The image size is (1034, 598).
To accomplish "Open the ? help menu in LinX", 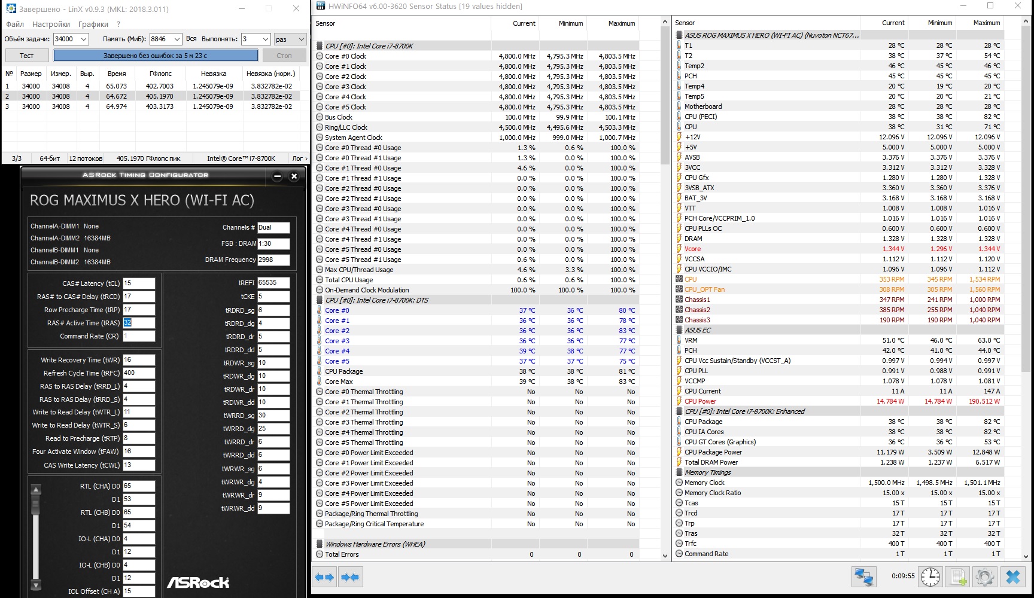I will 118,25.
